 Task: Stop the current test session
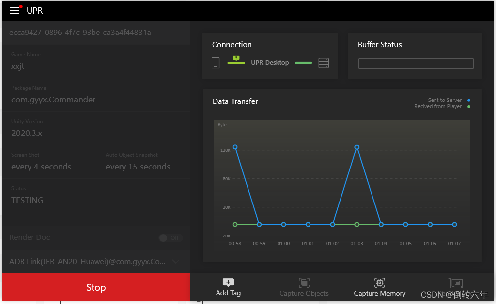tap(96, 287)
